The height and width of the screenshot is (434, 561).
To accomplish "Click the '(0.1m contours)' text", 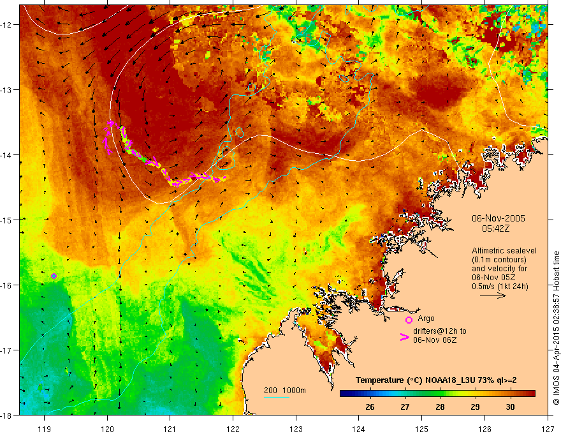I will click(x=499, y=260).
